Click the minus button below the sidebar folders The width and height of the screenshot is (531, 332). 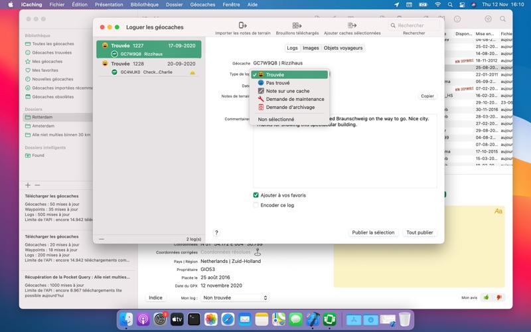point(37,185)
